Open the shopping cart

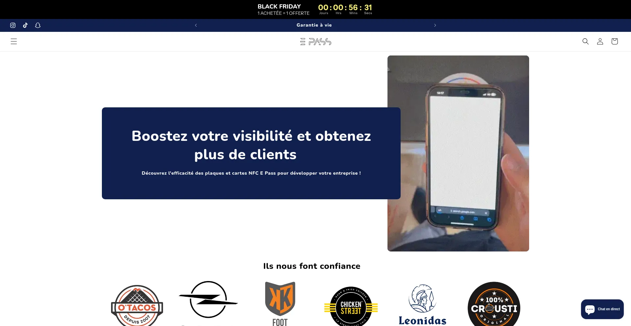(x=614, y=41)
